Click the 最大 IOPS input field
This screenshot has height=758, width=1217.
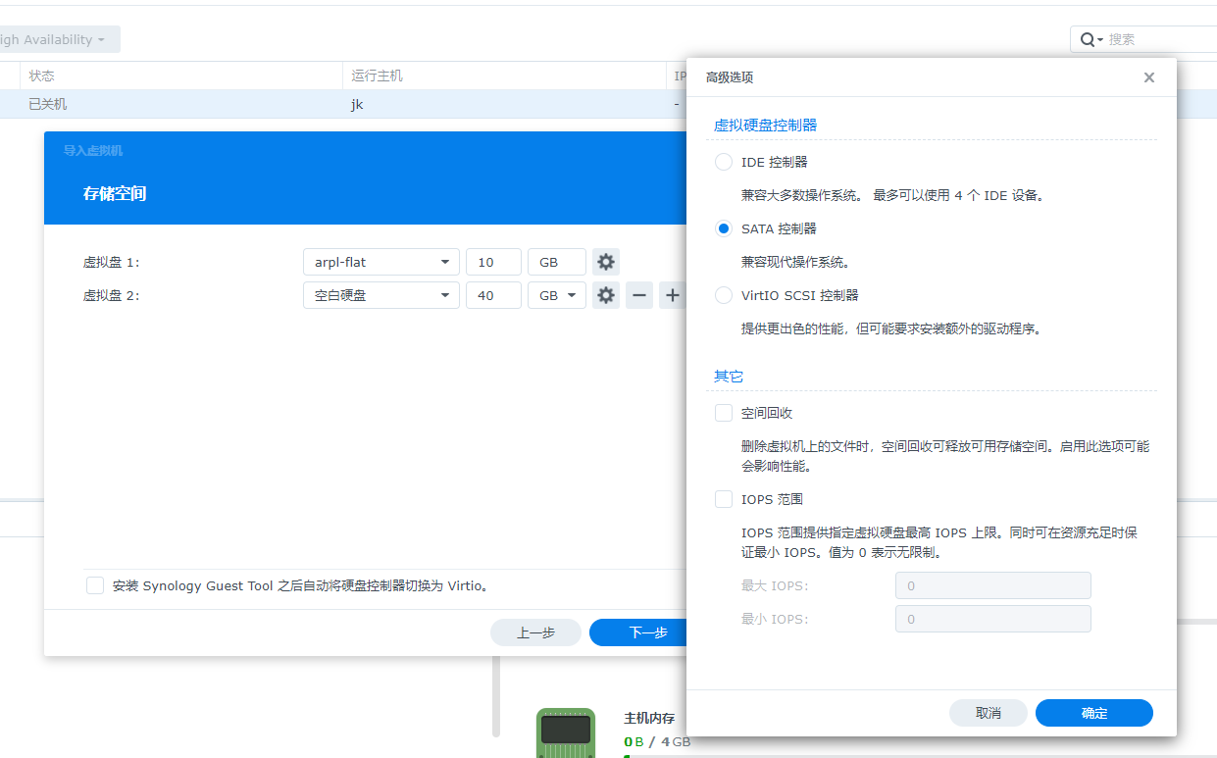993,585
